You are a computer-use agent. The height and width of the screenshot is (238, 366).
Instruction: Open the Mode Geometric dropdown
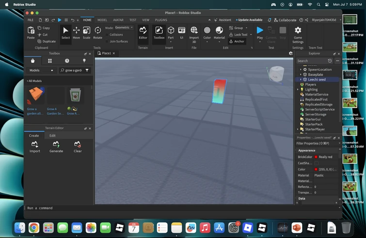point(124,28)
